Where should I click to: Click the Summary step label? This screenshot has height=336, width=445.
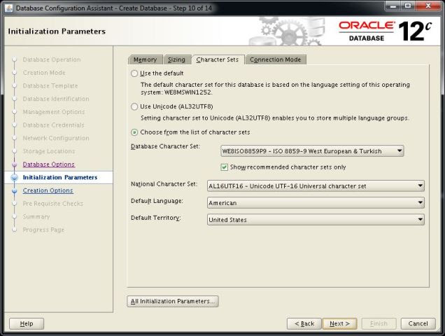point(36,217)
